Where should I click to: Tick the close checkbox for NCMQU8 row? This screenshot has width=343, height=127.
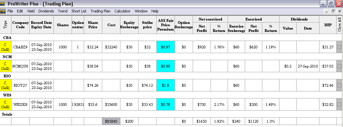click(339, 66)
